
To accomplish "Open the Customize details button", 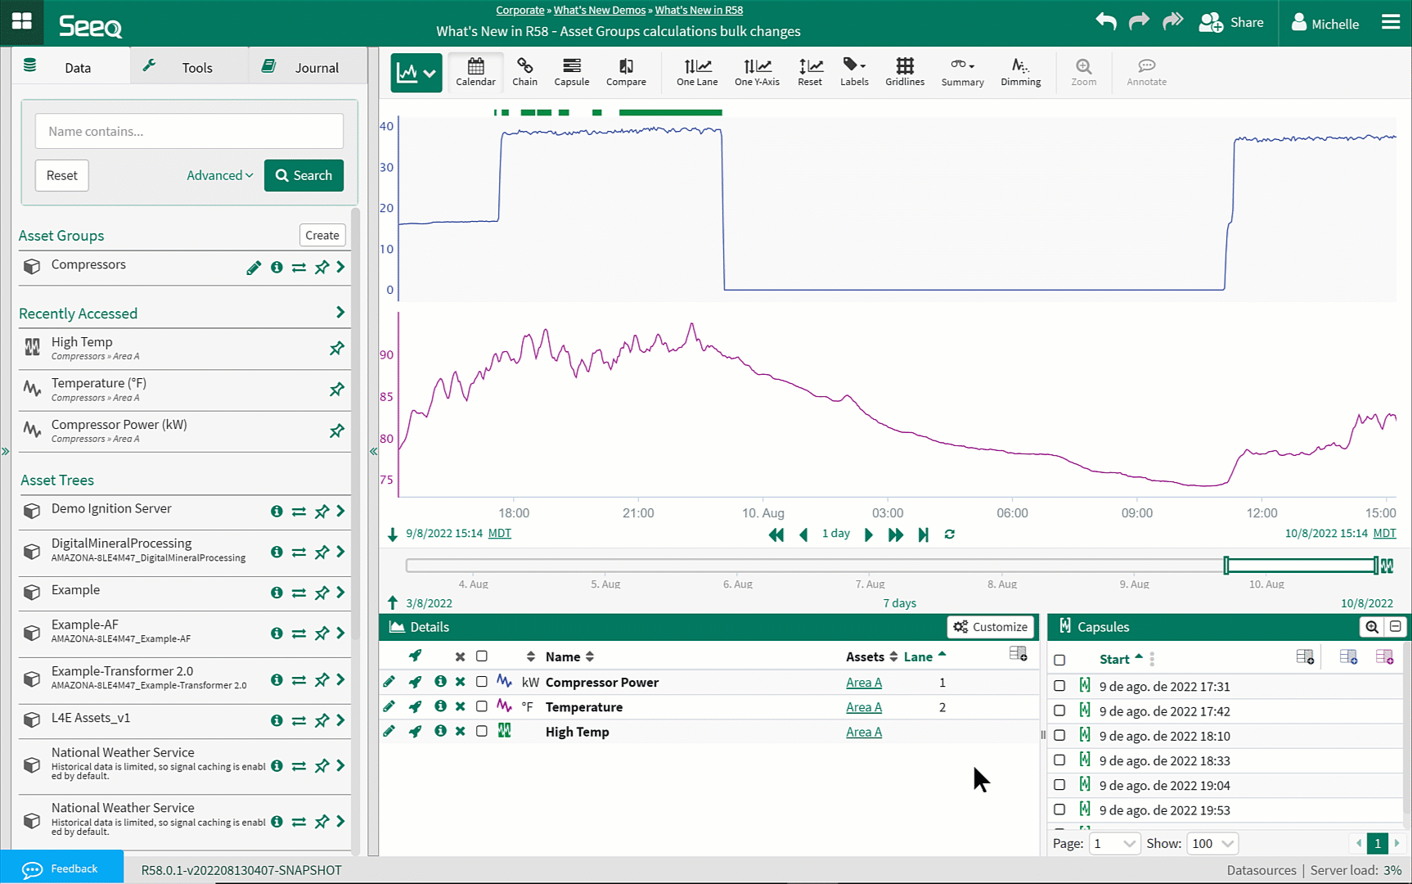I will [x=990, y=627].
